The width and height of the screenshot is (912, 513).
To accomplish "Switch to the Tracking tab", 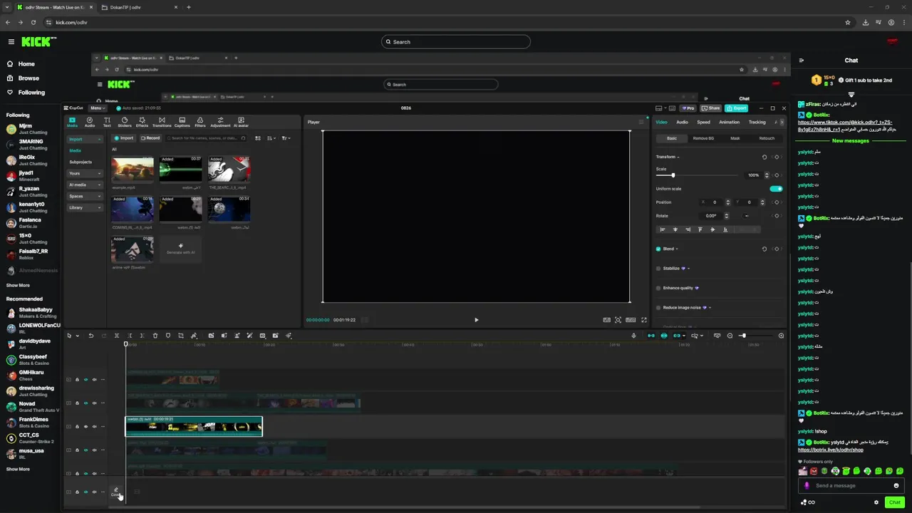I will tap(757, 122).
